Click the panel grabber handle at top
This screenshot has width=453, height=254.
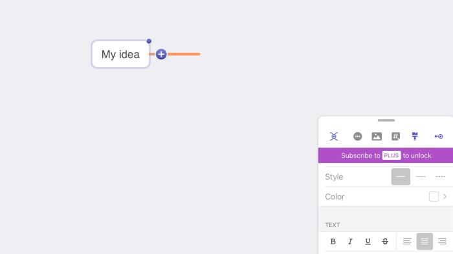point(386,121)
